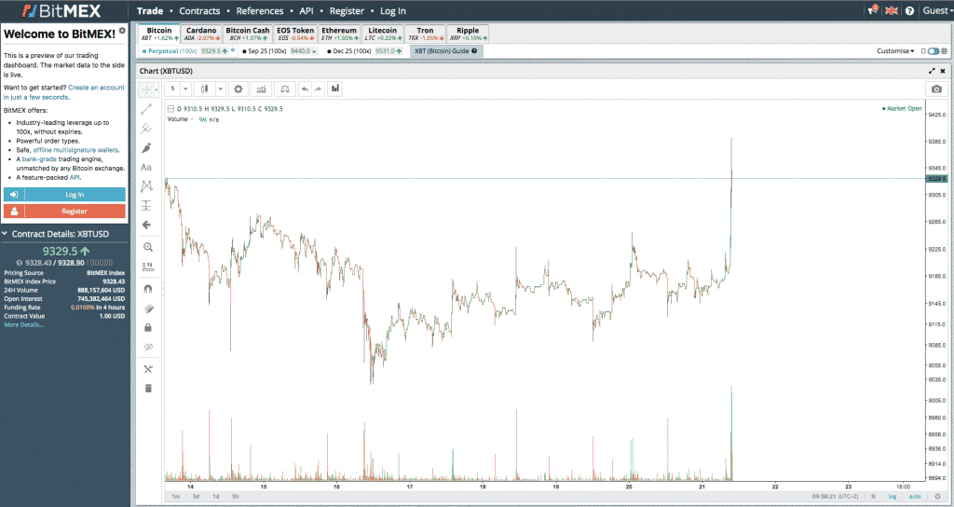Open the References menu
The image size is (954, 507).
pyautogui.click(x=260, y=11)
